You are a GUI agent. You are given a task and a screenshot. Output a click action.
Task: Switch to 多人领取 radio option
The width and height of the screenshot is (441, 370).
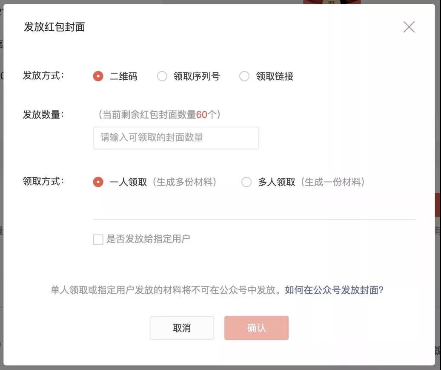pyautogui.click(x=246, y=182)
